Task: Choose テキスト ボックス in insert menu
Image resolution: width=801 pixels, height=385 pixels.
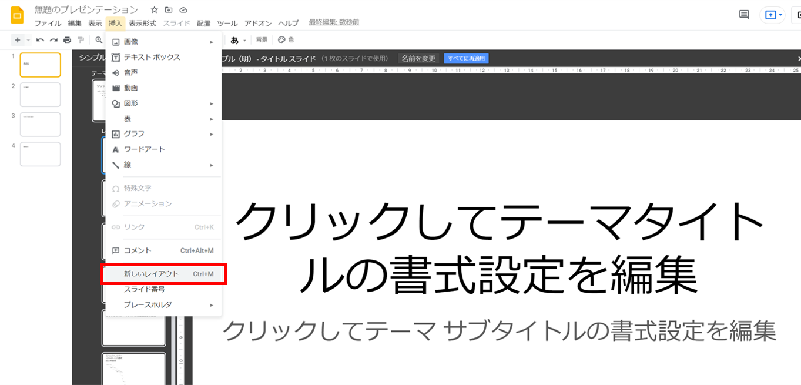Action: click(x=152, y=58)
